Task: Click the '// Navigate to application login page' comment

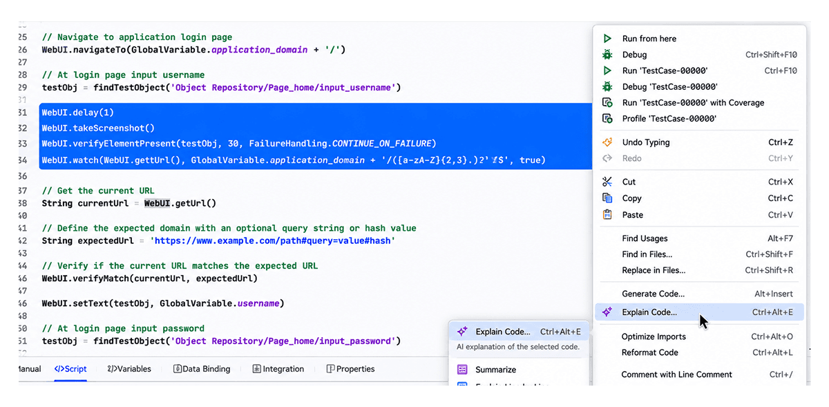Action: (x=137, y=37)
